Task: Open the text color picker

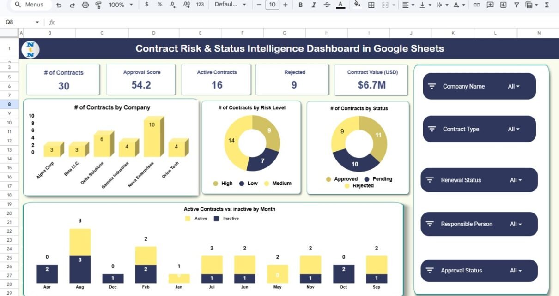Action: [x=340, y=5]
